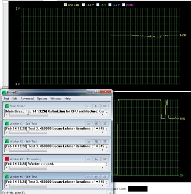
Task: Open the Advanced menu in Prime95
Action: click(27, 98)
